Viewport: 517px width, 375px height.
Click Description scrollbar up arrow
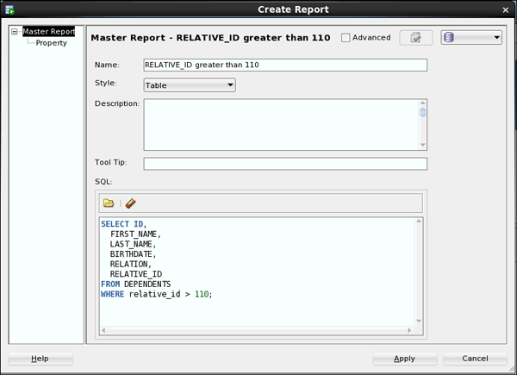(423, 103)
